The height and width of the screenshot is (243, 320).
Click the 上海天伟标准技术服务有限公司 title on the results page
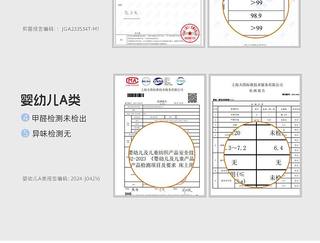coord(257,85)
